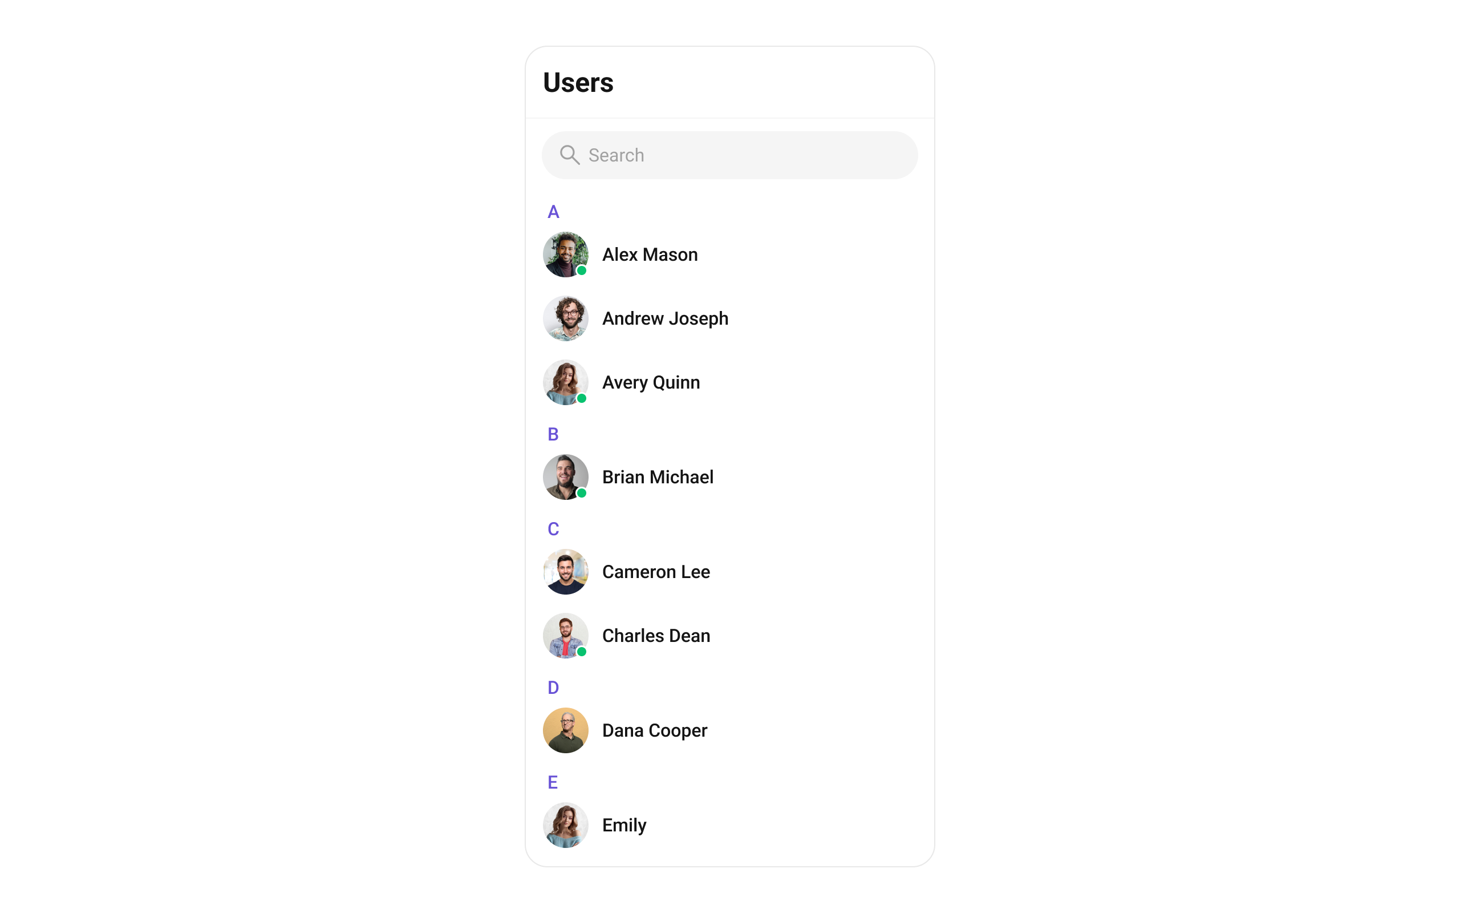Select Alex Mason from the list
This screenshot has height=913, width=1460.
729,254
